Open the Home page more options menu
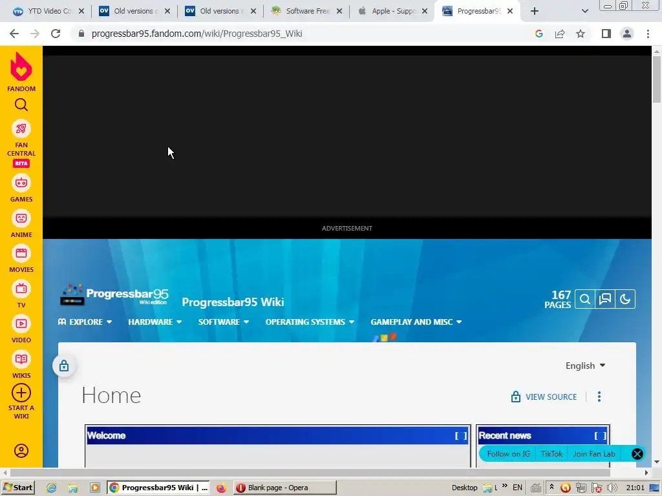The image size is (662, 496). [x=599, y=397]
